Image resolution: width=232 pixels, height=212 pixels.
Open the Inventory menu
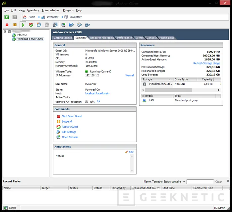point(33,10)
